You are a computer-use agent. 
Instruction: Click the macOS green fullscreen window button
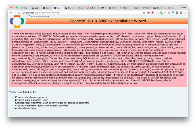click(x=17, y=7)
